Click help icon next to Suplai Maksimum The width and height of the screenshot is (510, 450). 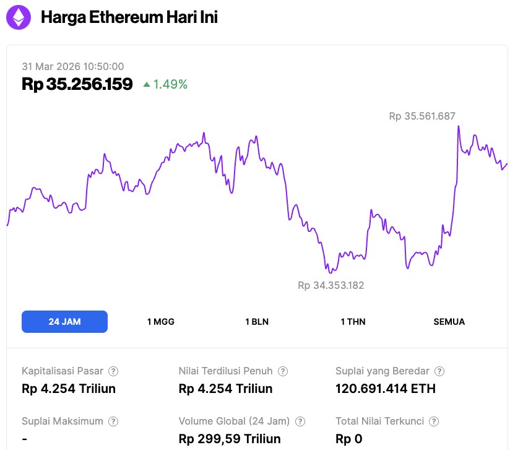[113, 421]
